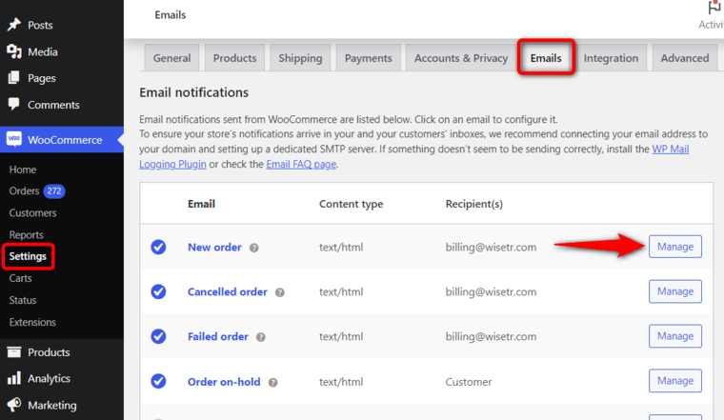This screenshot has width=724, height=420.
Task: Click the Posts pin icon
Action: [14, 25]
